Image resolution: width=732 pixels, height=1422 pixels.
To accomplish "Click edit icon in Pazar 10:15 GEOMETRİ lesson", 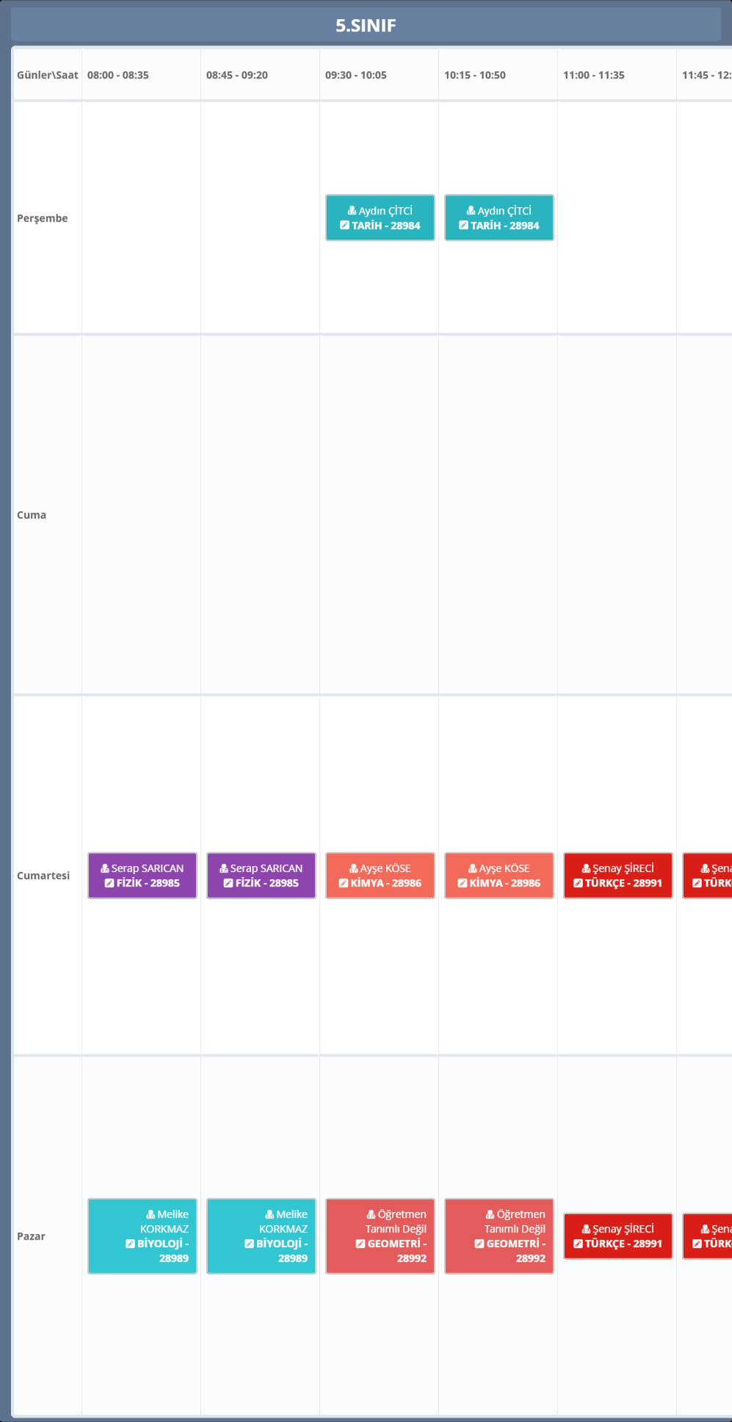I will click(x=479, y=1244).
